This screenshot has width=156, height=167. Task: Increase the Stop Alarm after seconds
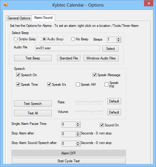pyautogui.click(x=78, y=133)
